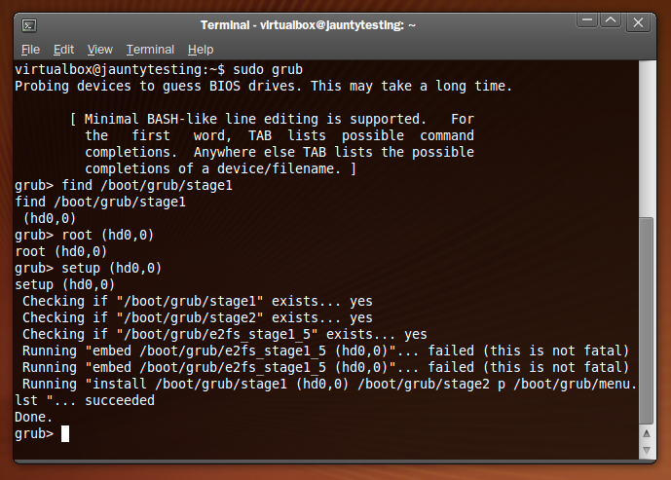Open the Help menu

coord(201,49)
